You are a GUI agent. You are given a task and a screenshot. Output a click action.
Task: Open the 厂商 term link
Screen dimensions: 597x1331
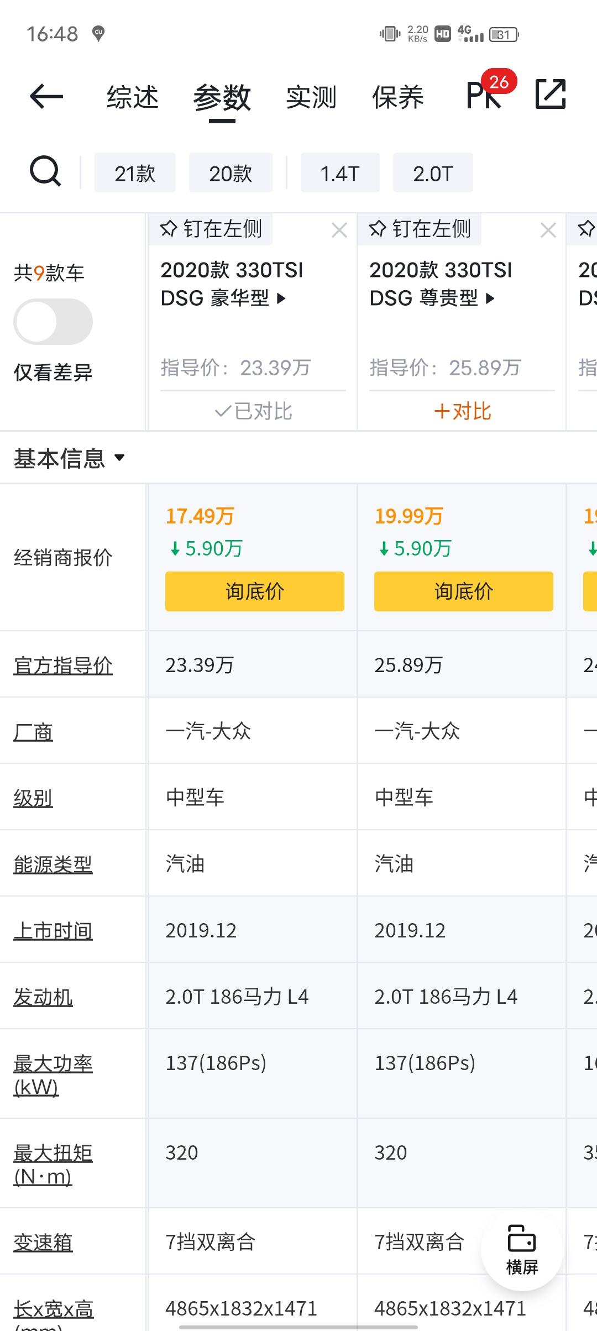point(33,732)
